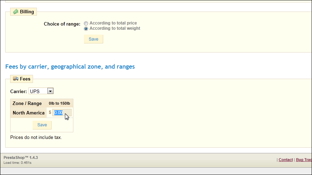
Task: Open the Bug Tracker footer link
Action: coord(304,160)
